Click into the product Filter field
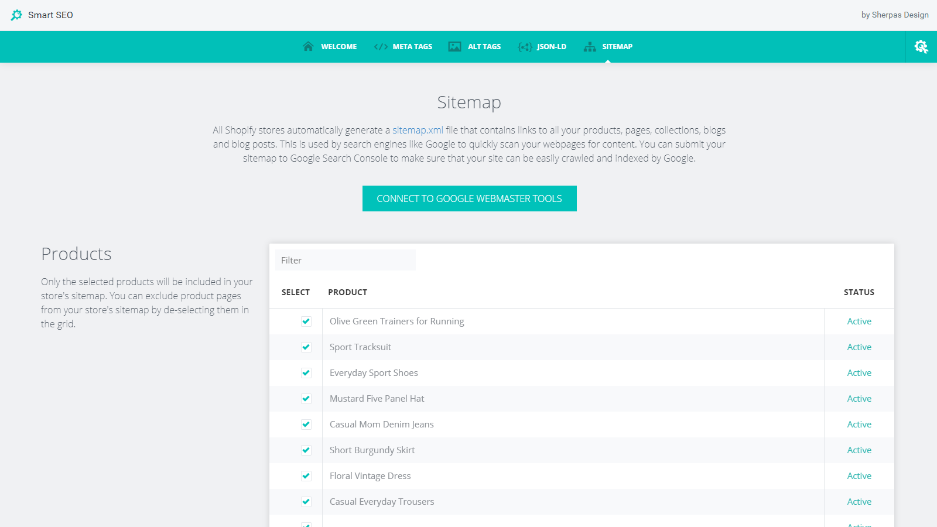The image size is (937, 527). tap(346, 260)
